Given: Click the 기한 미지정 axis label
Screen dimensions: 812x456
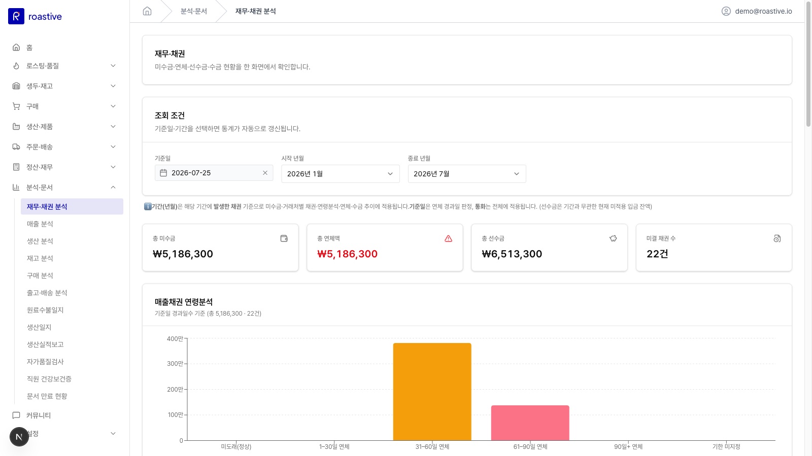Looking at the screenshot, I should click(726, 447).
